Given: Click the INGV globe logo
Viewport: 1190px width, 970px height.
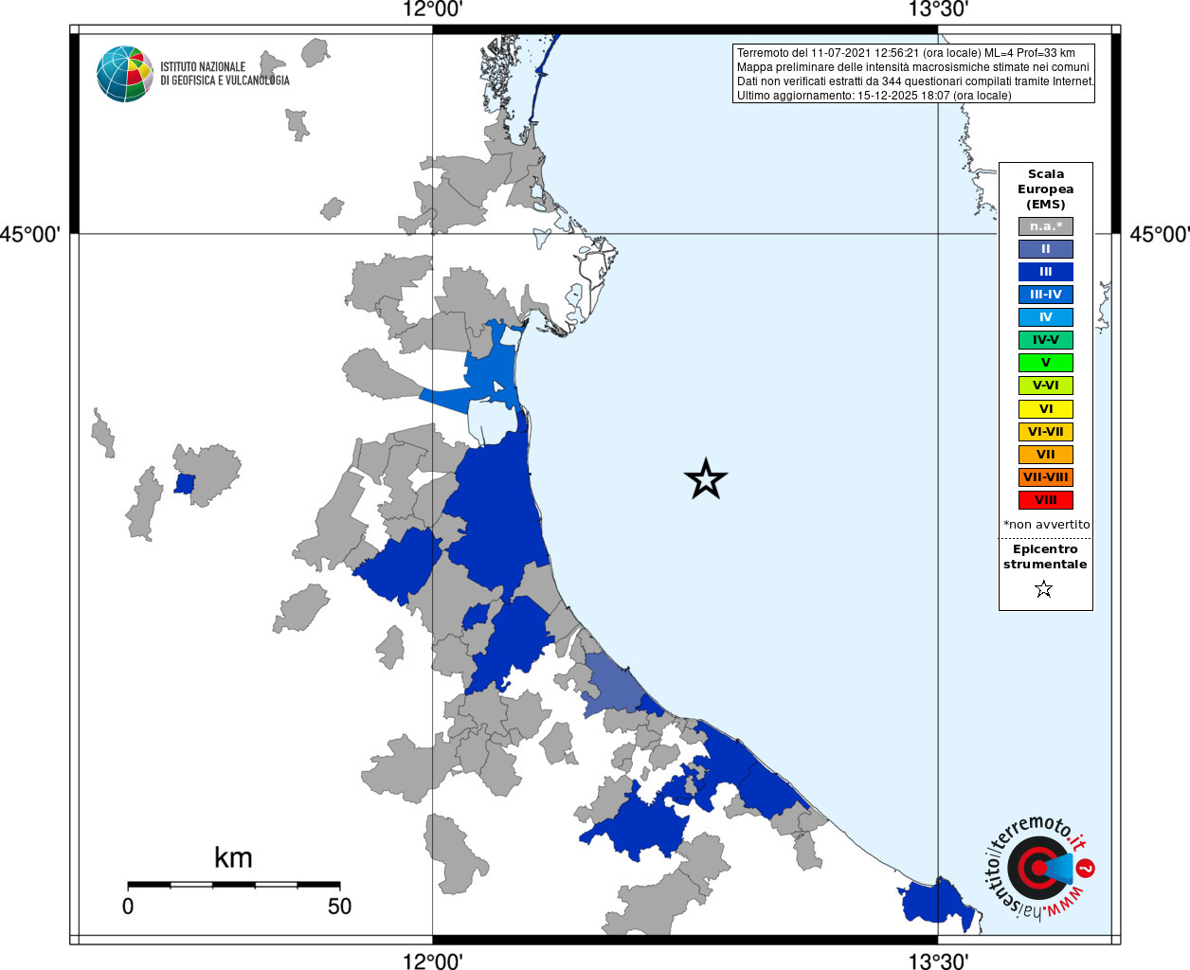Looking at the screenshot, I should (x=125, y=74).
